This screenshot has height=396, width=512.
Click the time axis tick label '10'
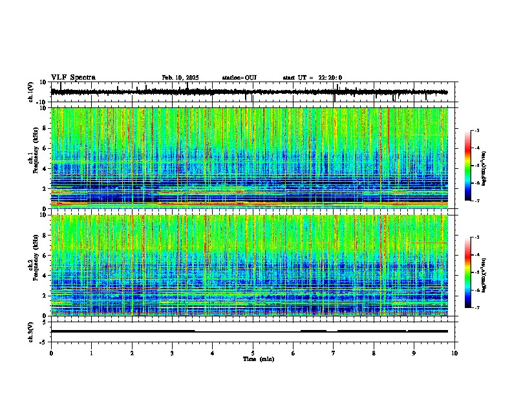point(454,353)
